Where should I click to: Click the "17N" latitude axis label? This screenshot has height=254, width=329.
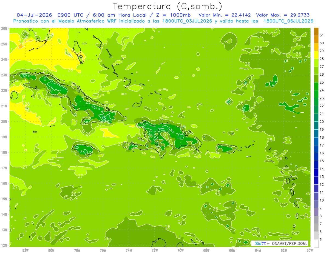(x=4, y=168)
